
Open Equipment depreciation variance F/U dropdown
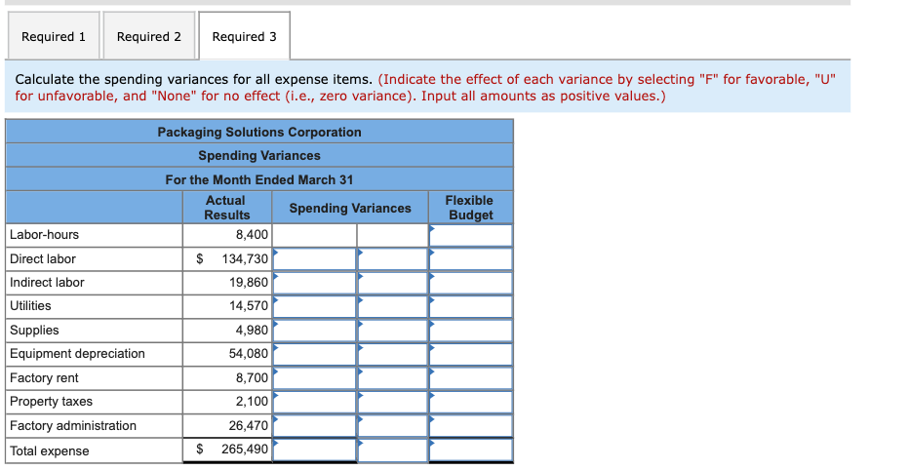tap(392, 354)
